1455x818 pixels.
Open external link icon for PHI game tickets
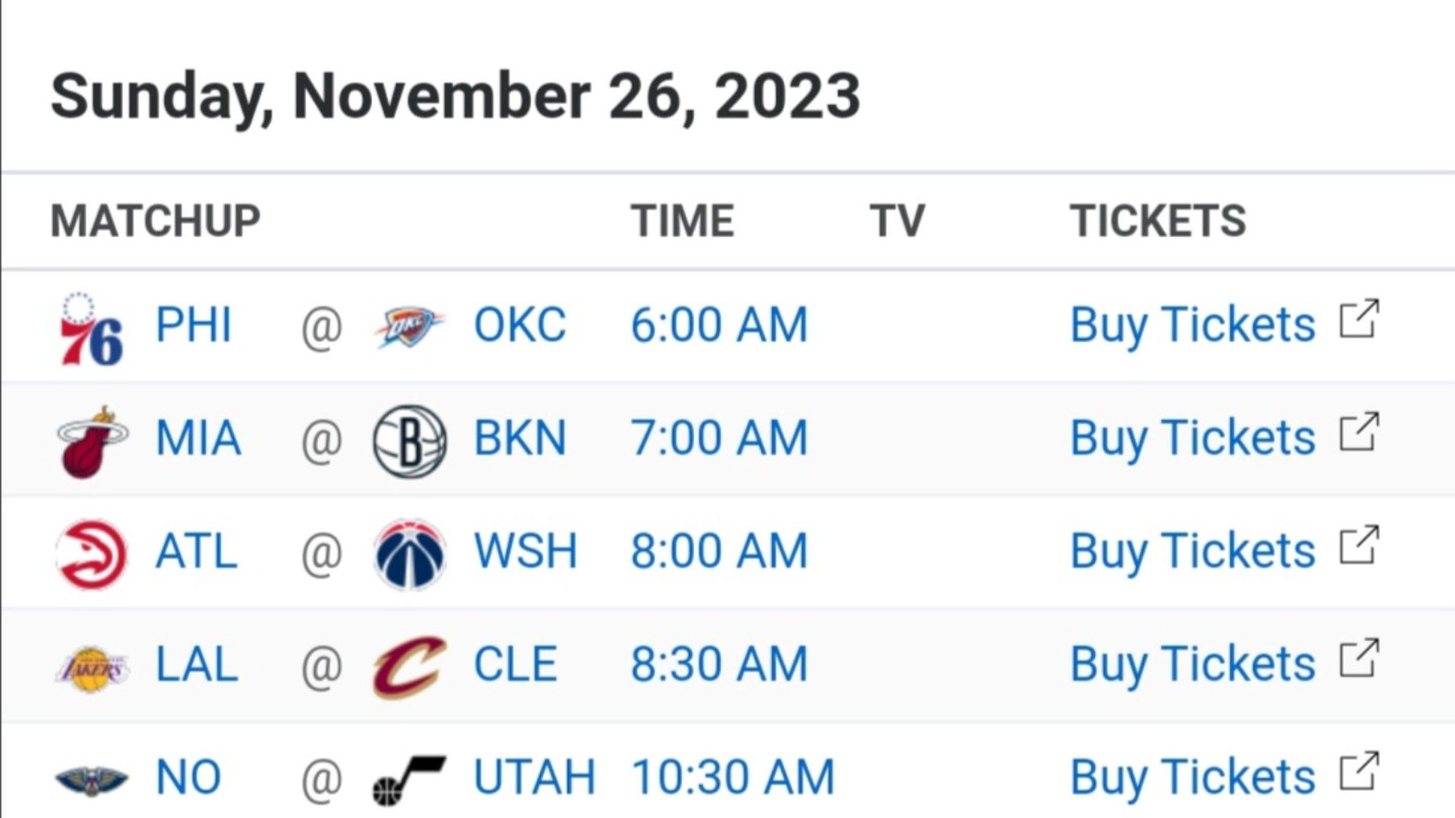pyautogui.click(x=1359, y=320)
